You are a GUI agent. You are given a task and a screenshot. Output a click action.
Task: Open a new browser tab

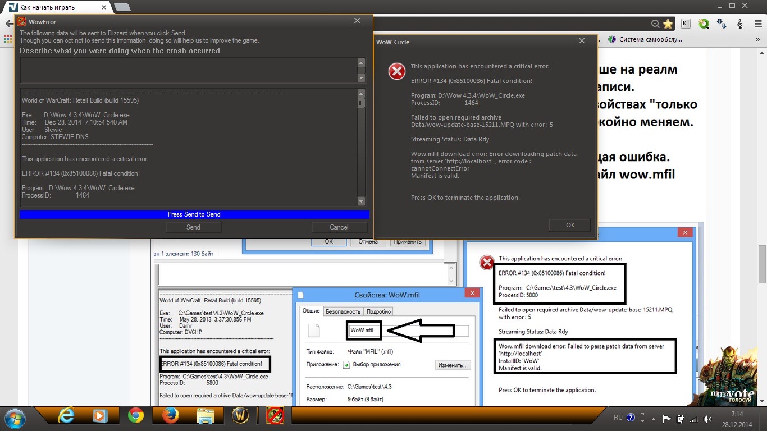[122, 7]
